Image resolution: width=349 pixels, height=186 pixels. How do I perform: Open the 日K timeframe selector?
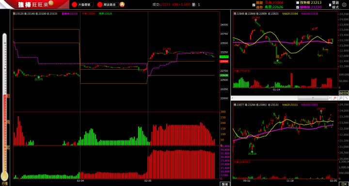[344, 184]
